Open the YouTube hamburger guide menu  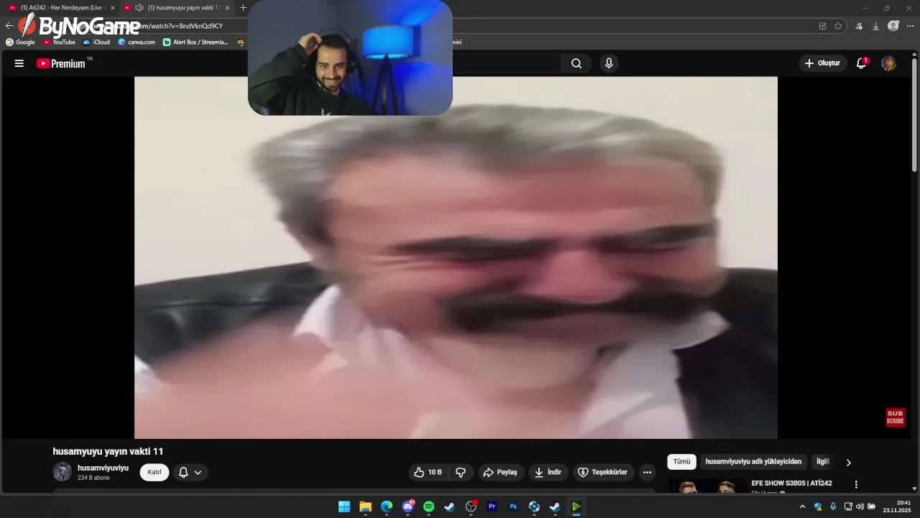tap(19, 63)
